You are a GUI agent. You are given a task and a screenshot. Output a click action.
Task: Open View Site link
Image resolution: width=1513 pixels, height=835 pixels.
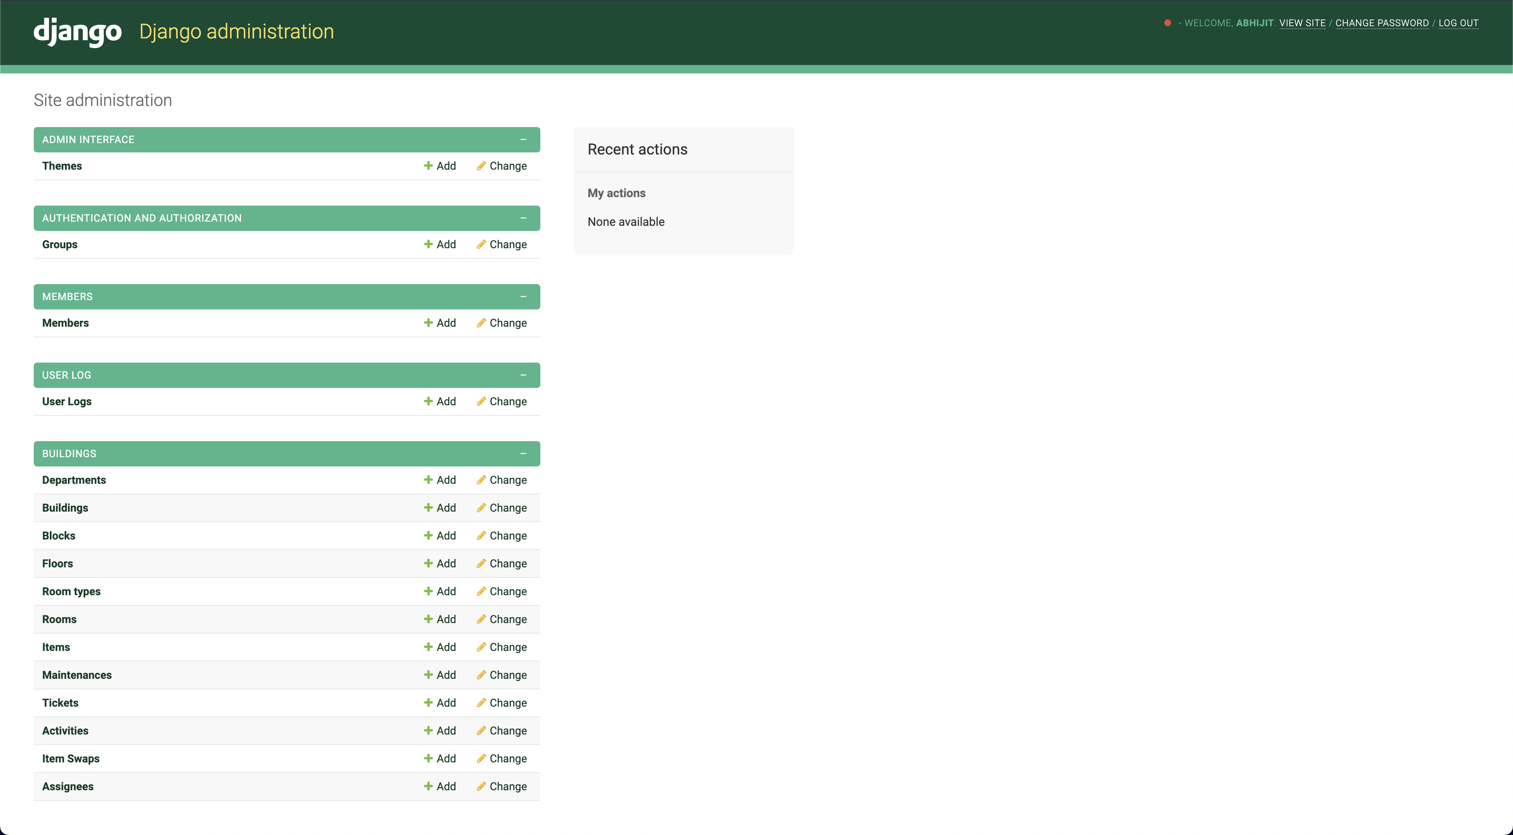[1302, 23]
